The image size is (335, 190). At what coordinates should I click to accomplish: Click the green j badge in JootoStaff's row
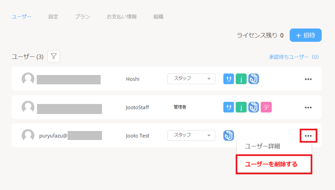[x=241, y=107]
